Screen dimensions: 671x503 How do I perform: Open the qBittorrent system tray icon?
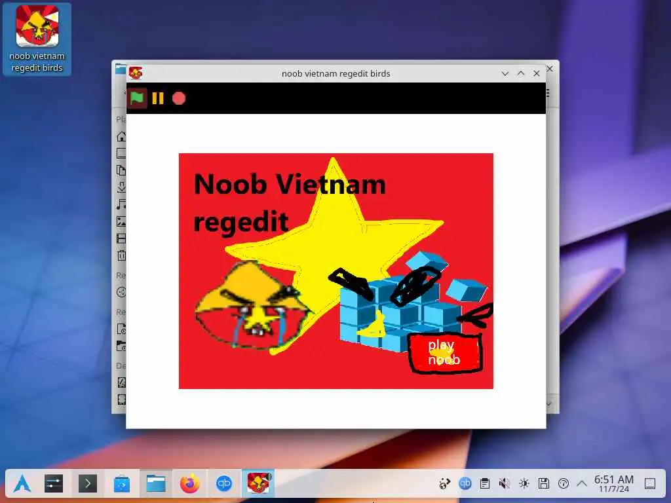(x=465, y=484)
